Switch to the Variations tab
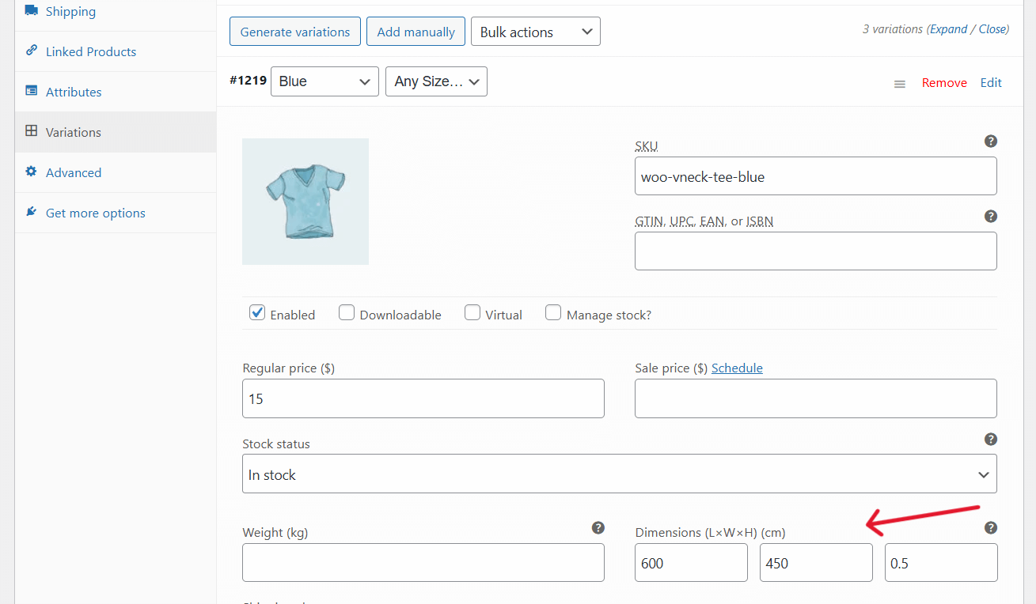The width and height of the screenshot is (1036, 604). pos(72,131)
